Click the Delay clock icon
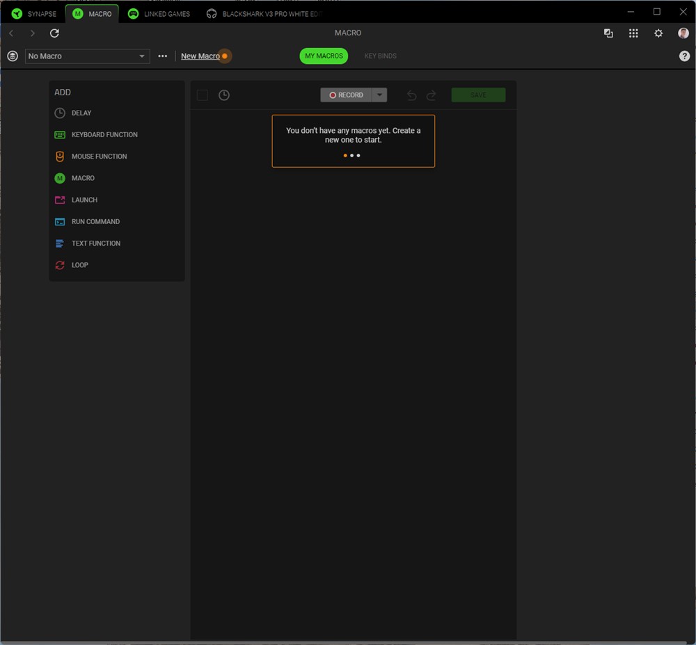 coord(60,113)
